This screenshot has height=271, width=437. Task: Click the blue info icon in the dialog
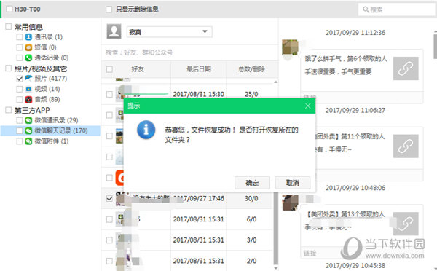coord(146,130)
